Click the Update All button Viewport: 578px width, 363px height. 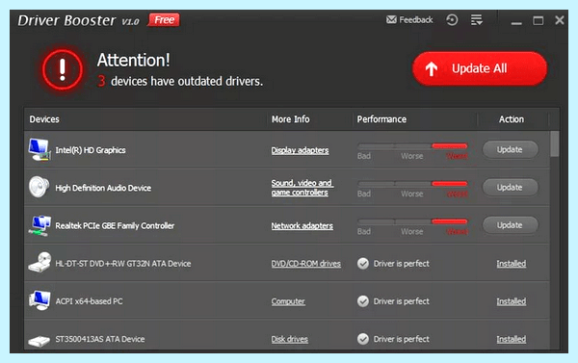pos(479,68)
